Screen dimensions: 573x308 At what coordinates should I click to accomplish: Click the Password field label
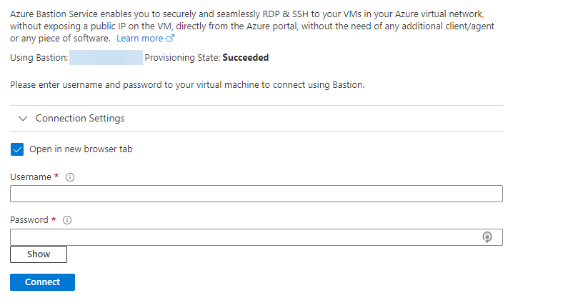click(29, 220)
